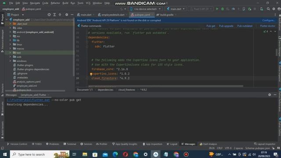Open the Tools menu
The width and height of the screenshot is (281, 158).
point(80,3)
